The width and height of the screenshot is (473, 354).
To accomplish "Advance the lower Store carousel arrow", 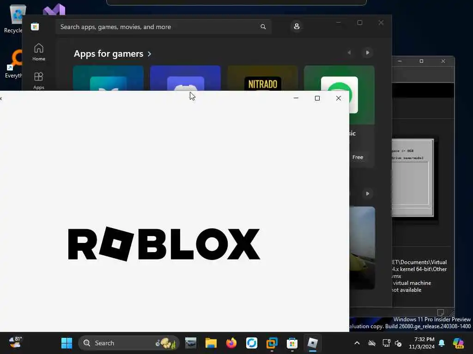I will click(x=367, y=194).
